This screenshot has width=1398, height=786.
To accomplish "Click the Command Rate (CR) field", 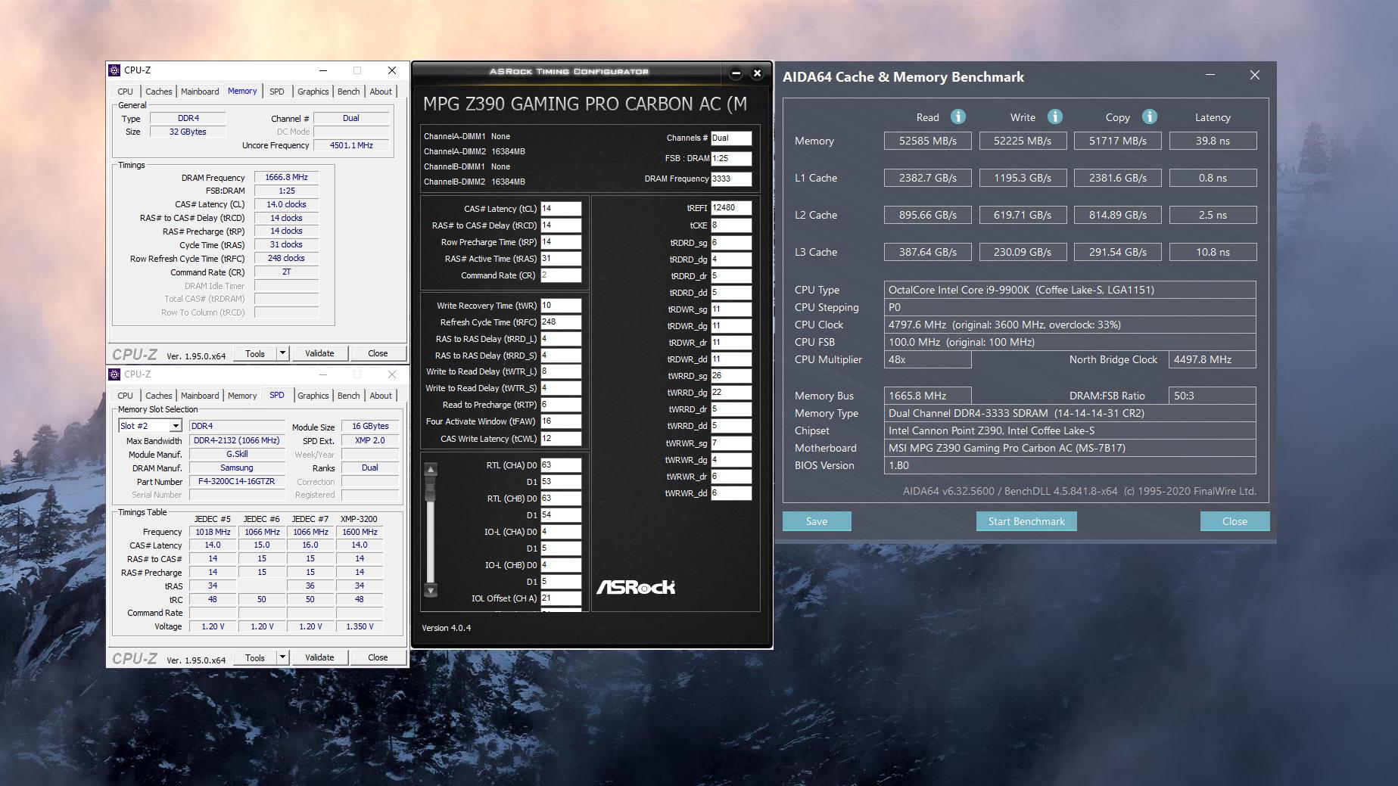I will pyautogui.click(x=561, y=275).
